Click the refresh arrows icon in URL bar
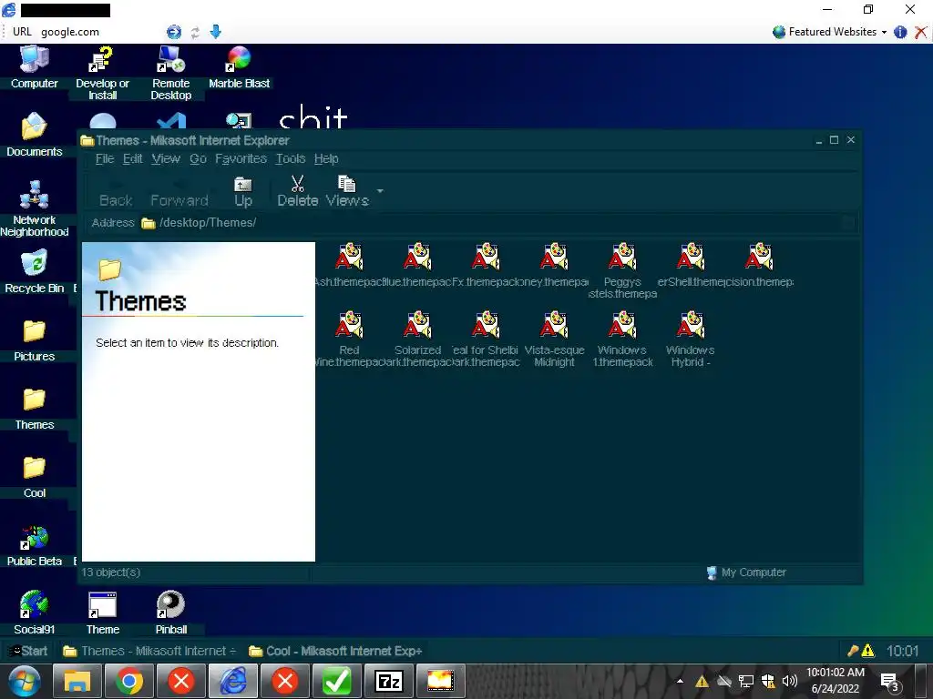 point(195,32)
